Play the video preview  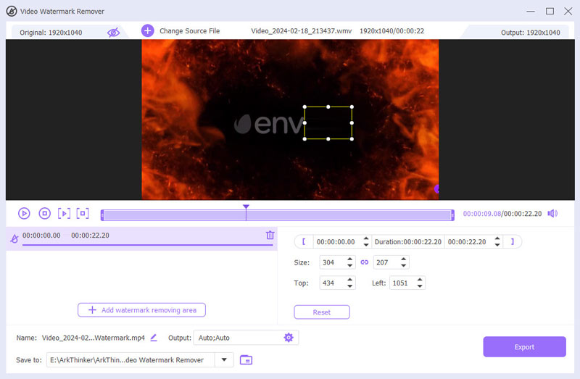tap(24, 213)
